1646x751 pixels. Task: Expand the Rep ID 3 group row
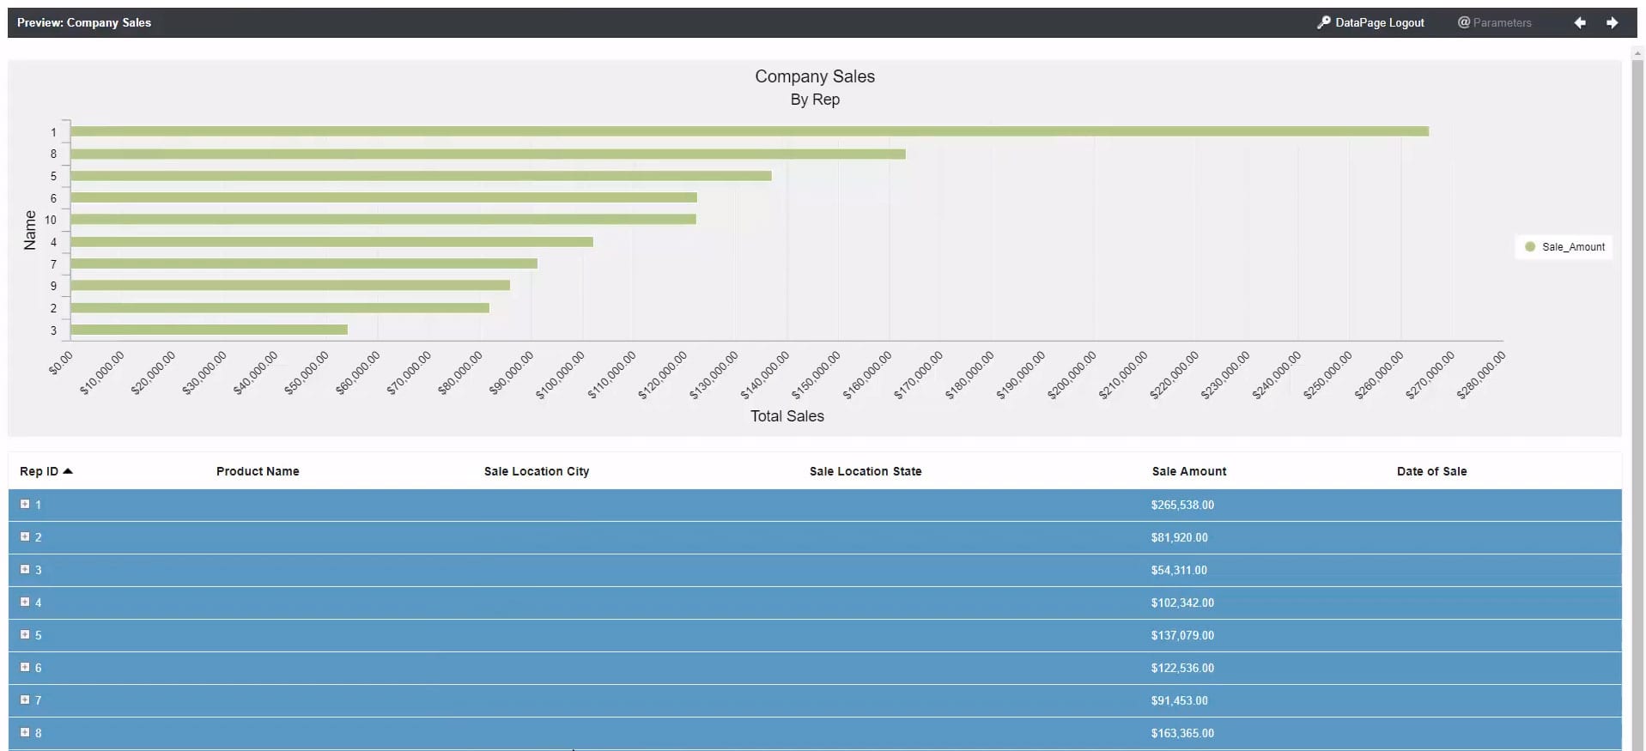25,570
